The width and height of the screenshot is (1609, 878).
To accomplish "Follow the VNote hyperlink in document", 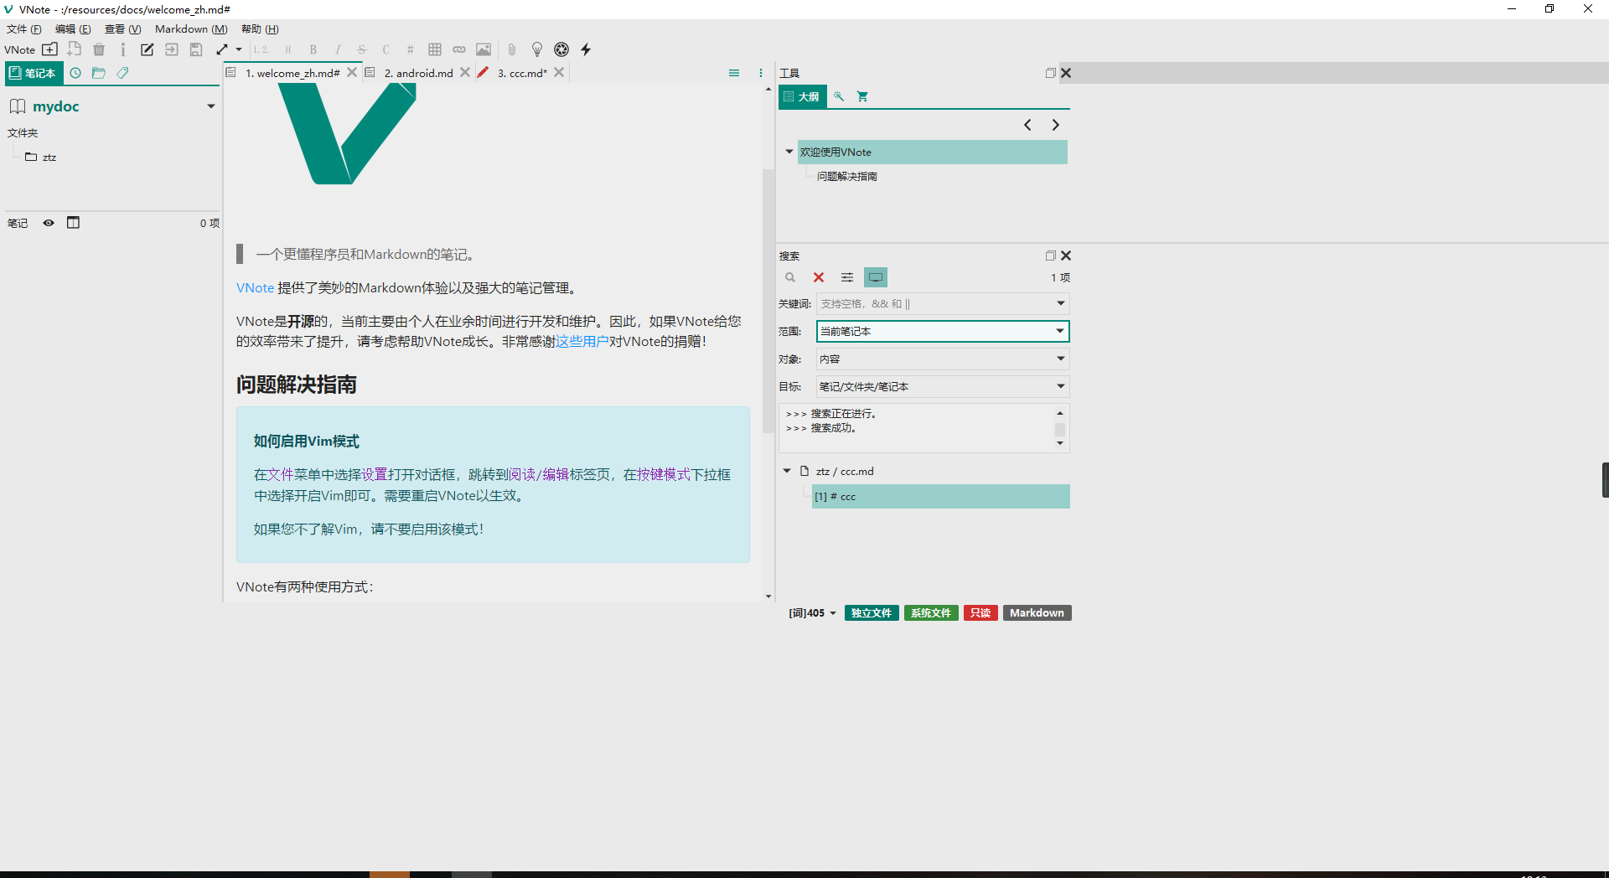I will coord(255,288).
